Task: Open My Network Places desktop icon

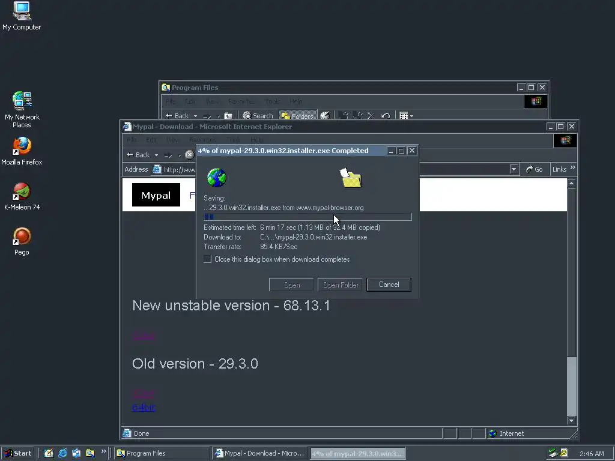Action: point(22,109)
